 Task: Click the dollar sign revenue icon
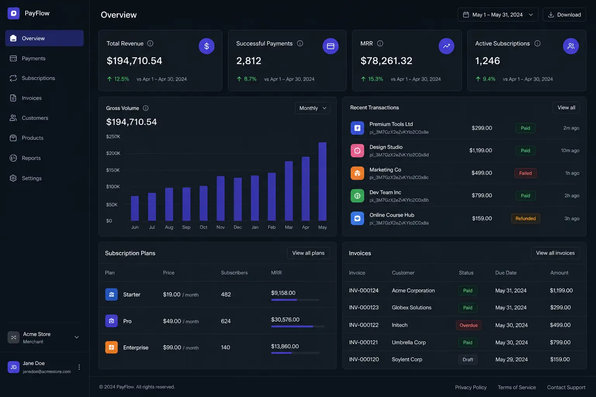206,46
